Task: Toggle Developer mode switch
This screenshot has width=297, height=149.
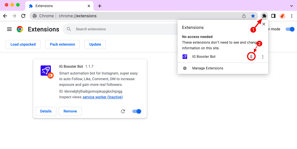Action: [x=290, y=29]
